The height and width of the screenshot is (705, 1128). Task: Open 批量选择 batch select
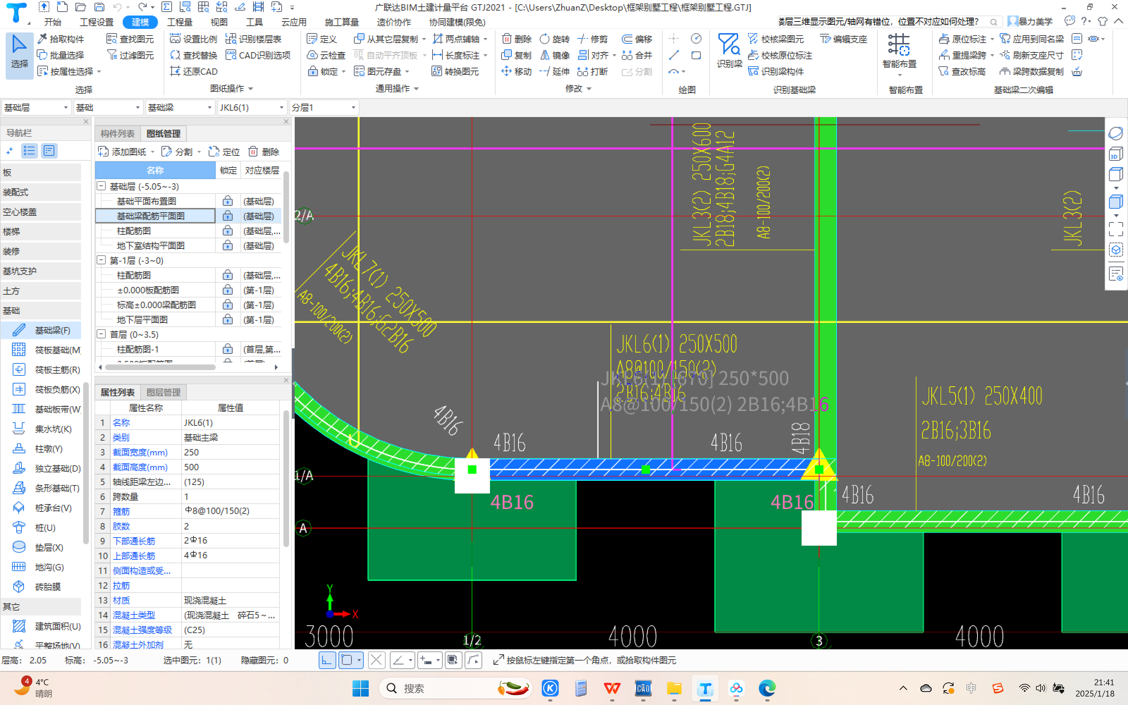pyautogui.click(x=61, y=55)
